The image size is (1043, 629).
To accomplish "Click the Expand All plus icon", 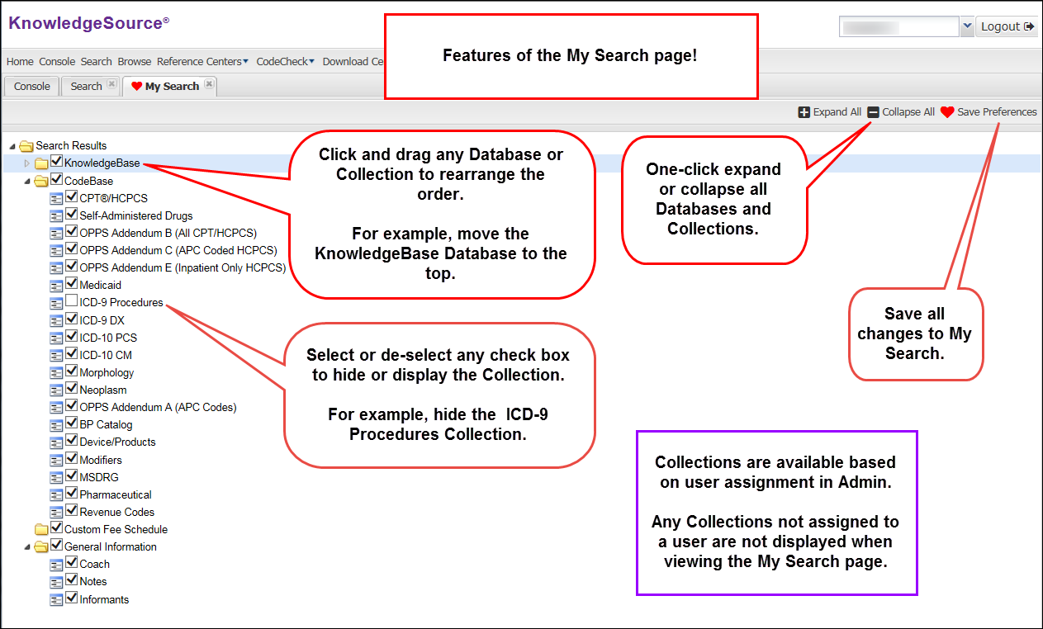I will tap(804, 112).
